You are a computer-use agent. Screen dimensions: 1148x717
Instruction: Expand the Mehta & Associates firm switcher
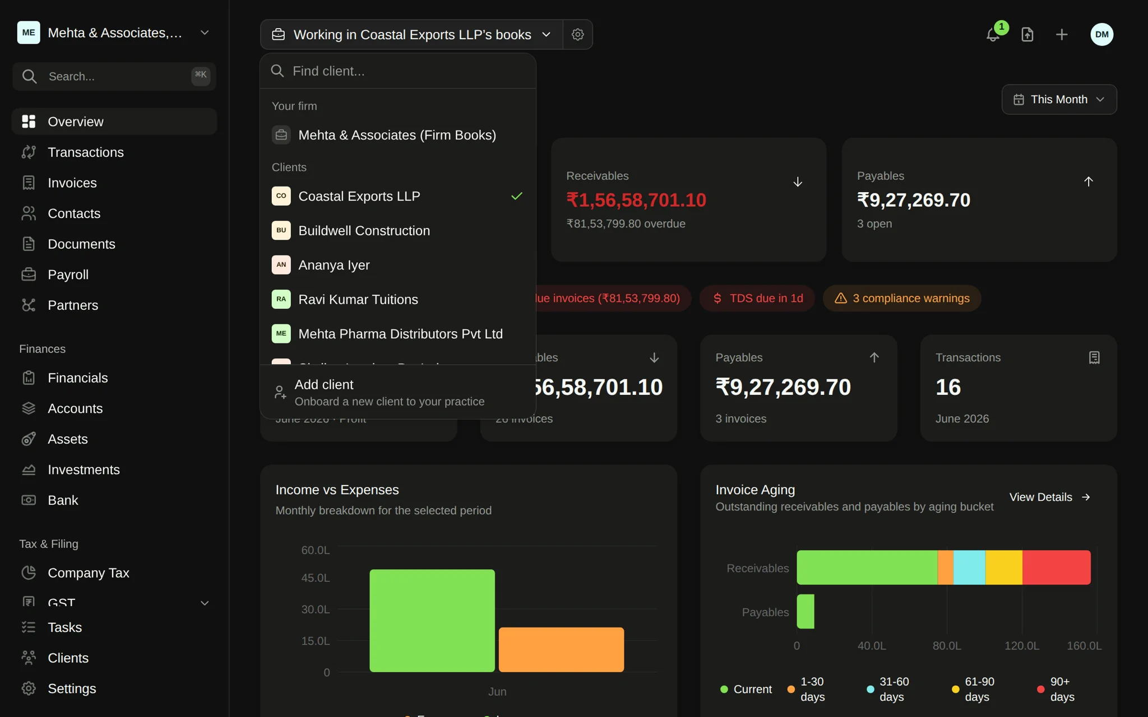pyautogui.click(x=114, y=32)
